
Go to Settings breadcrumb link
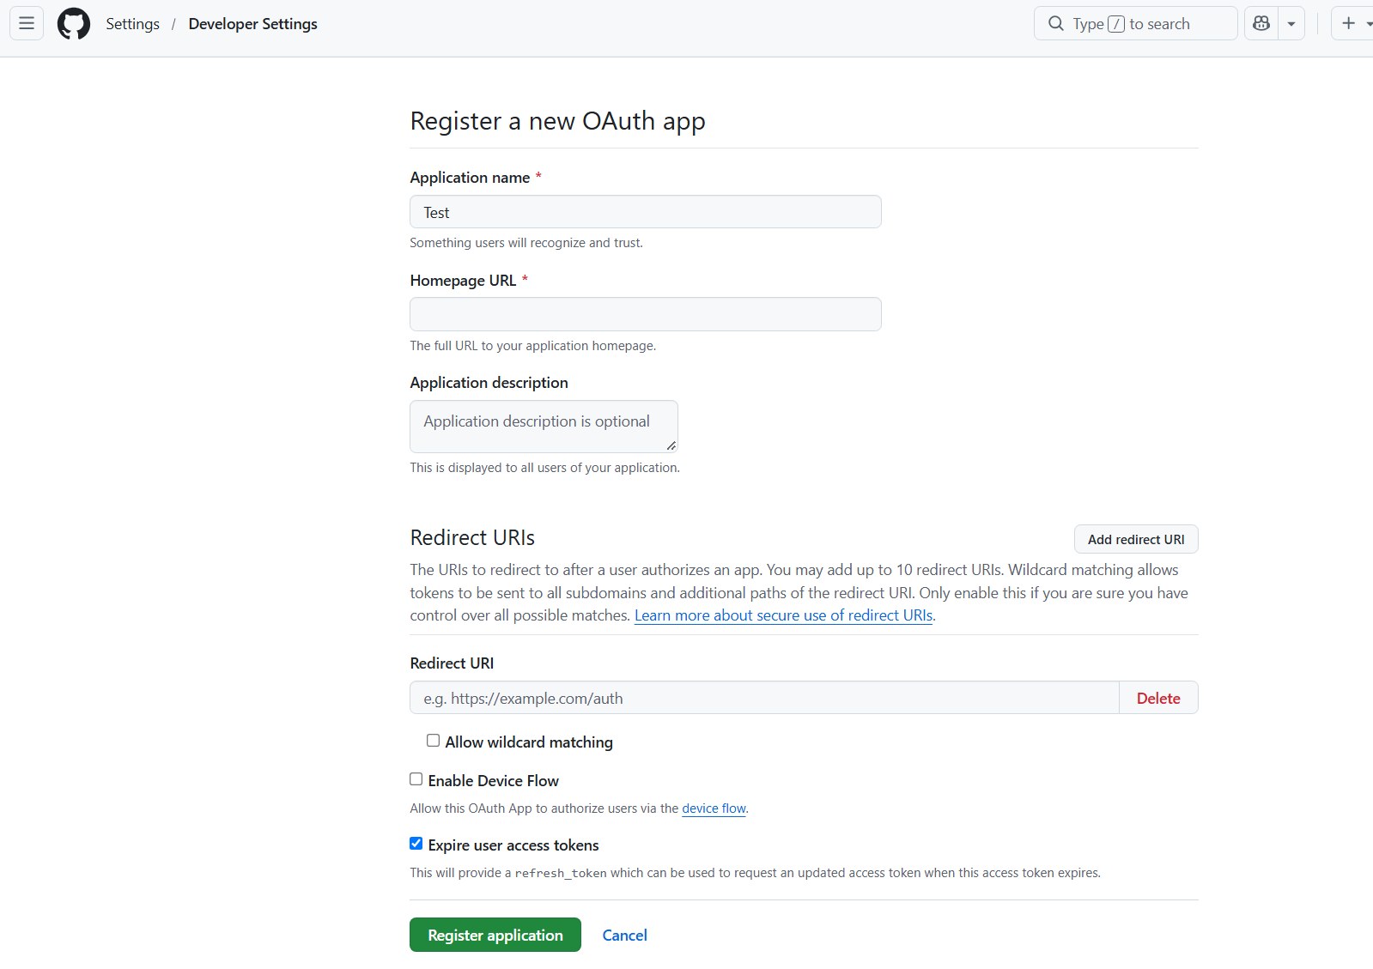click(133, 24)
